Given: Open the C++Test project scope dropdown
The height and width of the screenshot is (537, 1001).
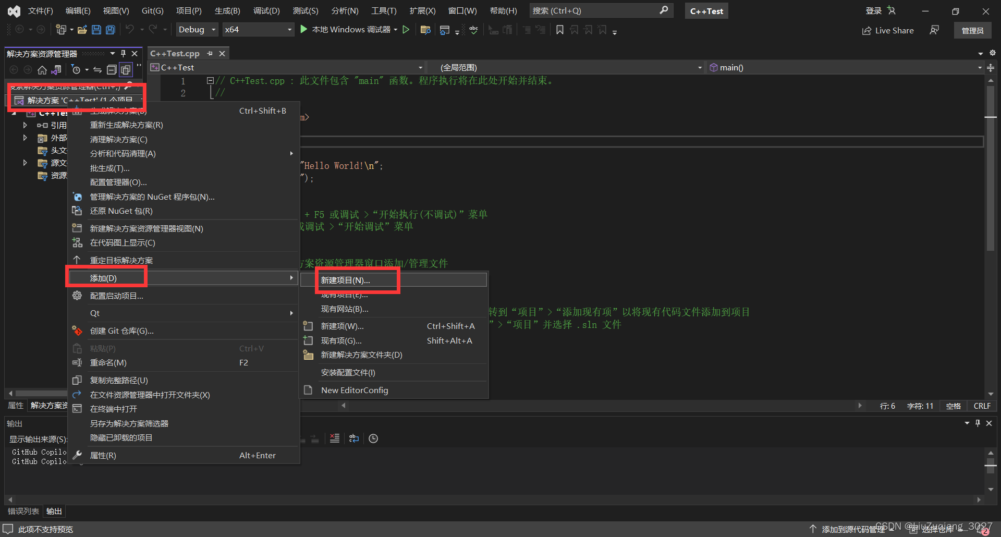Looking at the screenshot, I should coord(286,67).
